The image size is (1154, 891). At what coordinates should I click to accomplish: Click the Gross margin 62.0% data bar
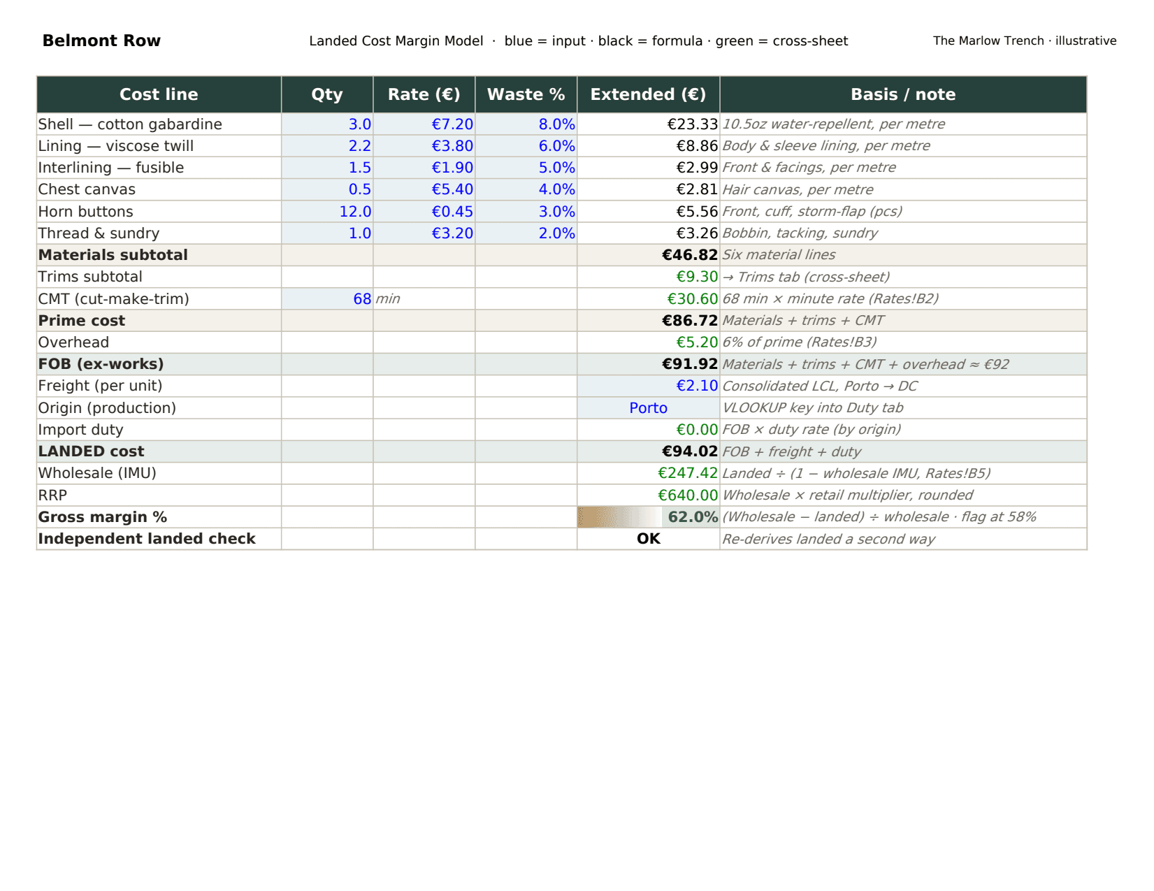[x=649, y=517]
